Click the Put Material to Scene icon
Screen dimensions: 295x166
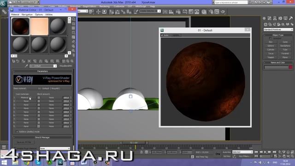[x=18, y=61]
